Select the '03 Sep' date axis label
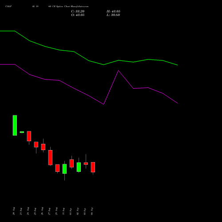 (x=85, y=211)
